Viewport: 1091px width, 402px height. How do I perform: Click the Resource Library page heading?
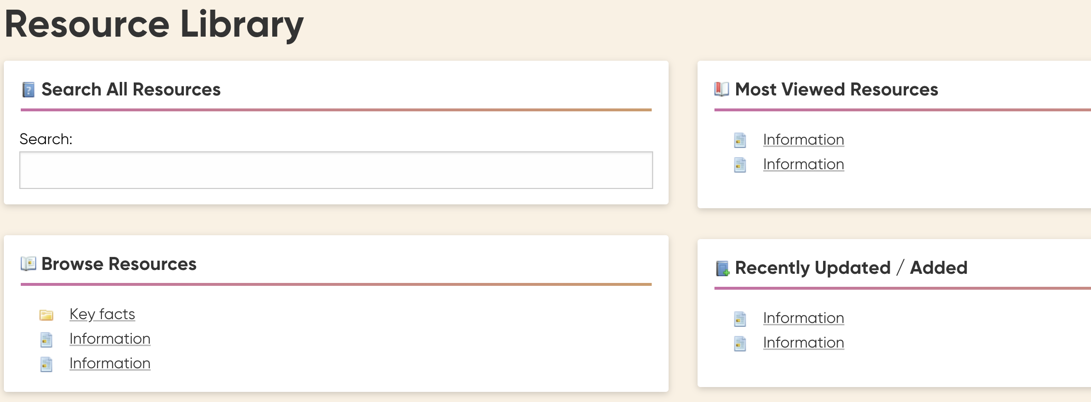click(154, 25)
